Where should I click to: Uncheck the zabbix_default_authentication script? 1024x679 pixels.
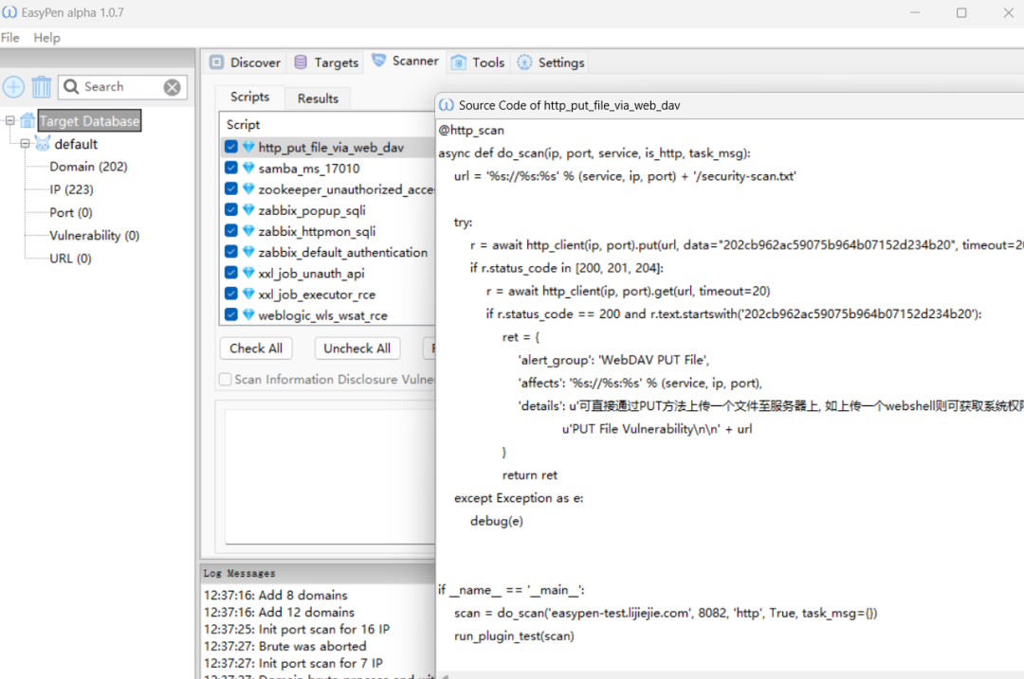coord(231,251)
